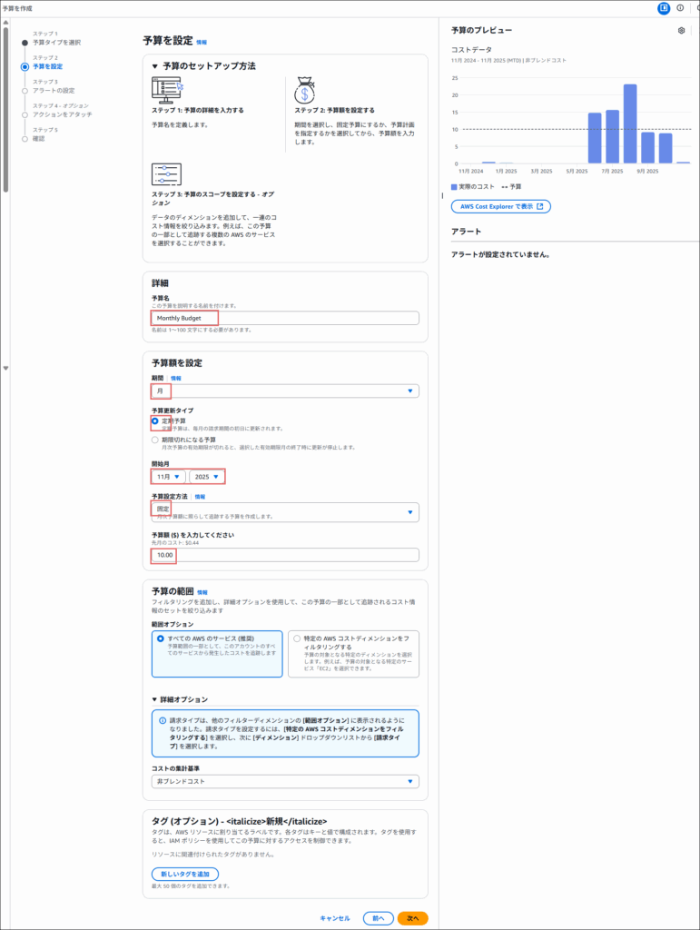Click the form window icon for Step 1
This screenshot has width=700, height=930.
click(x=167, y=89)
